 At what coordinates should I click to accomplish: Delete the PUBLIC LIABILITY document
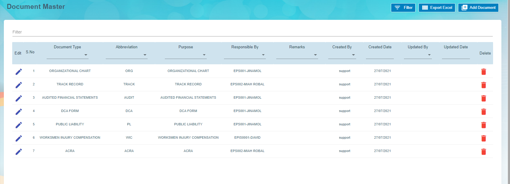pos(483,125)
